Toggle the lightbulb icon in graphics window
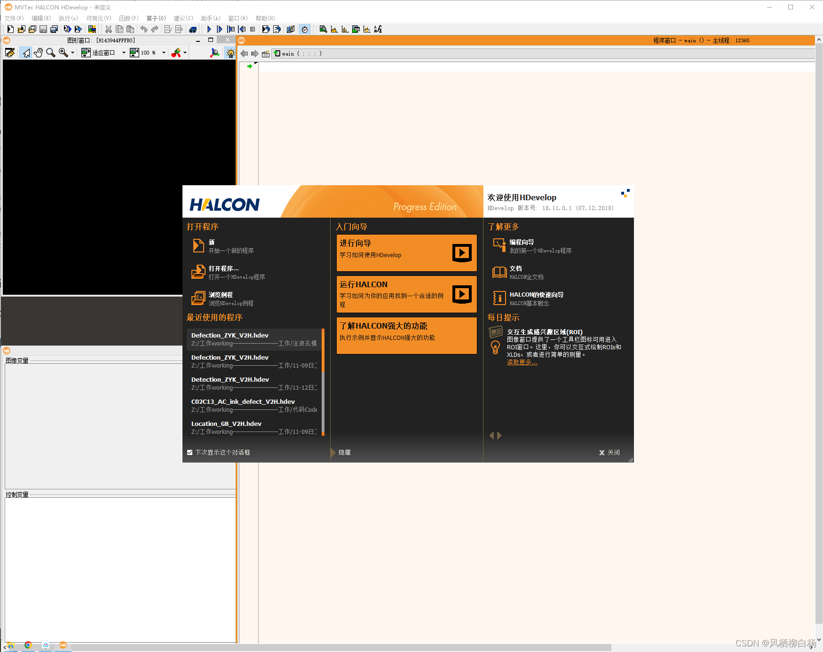823x652 pixels. coord(230,53)
